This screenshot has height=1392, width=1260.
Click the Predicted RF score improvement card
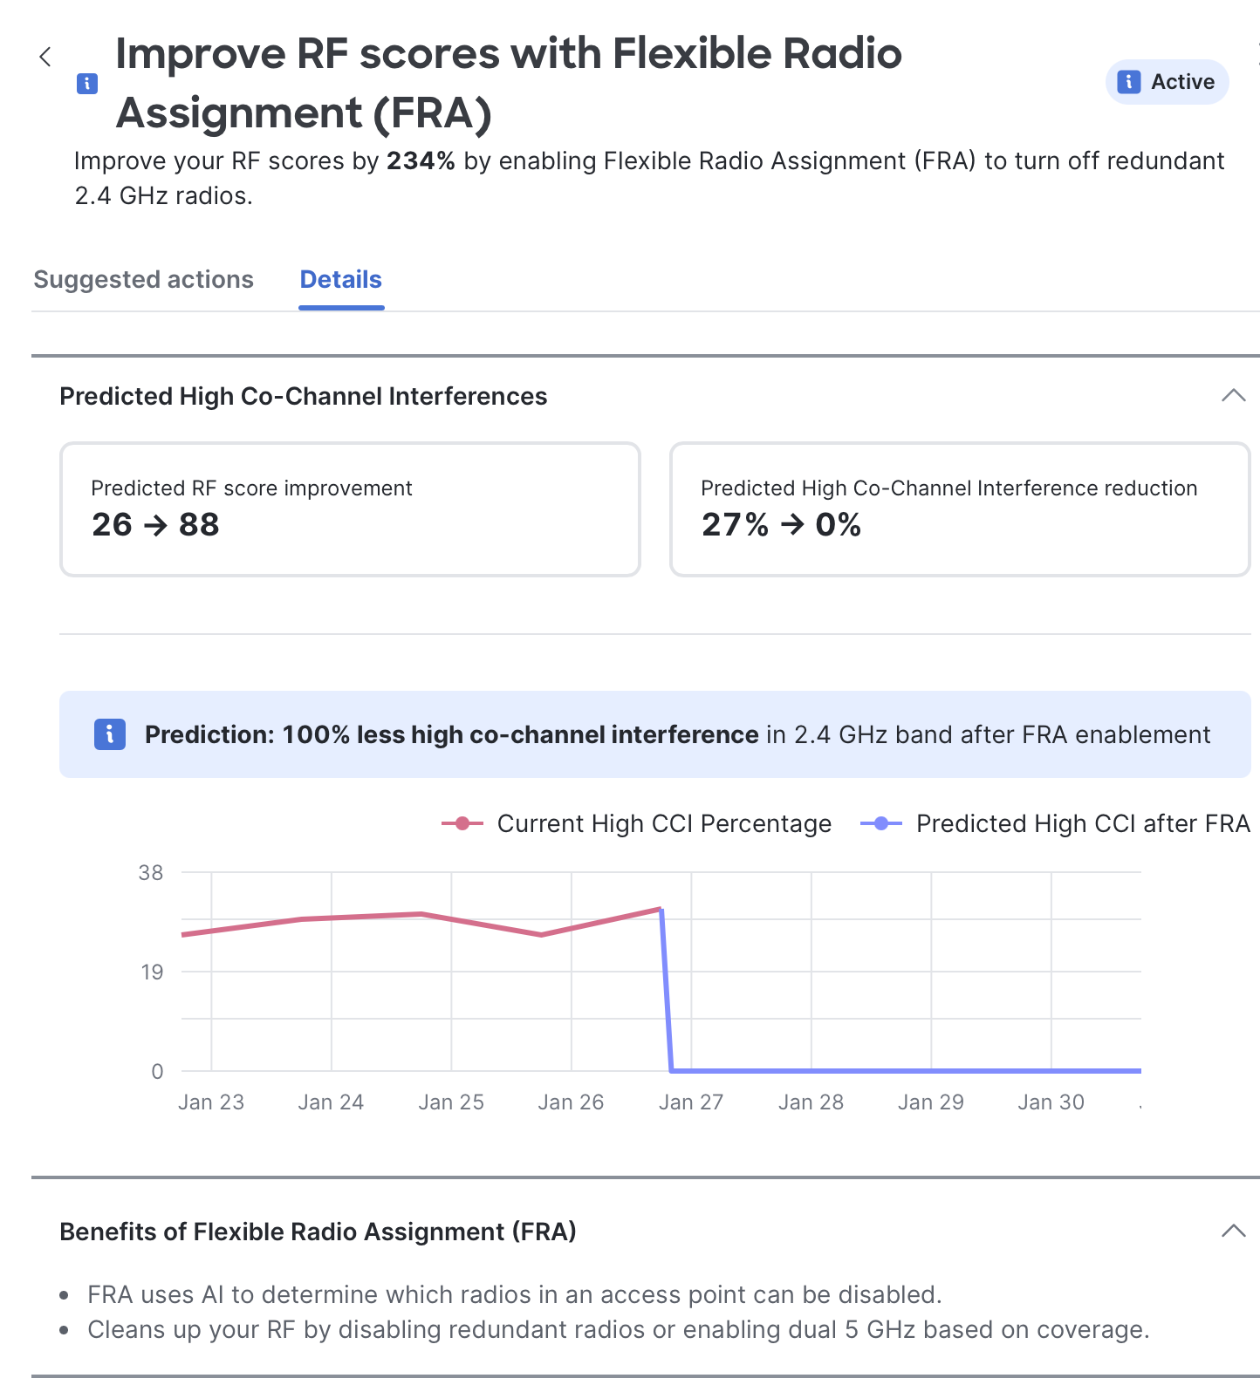coord(350,509)
